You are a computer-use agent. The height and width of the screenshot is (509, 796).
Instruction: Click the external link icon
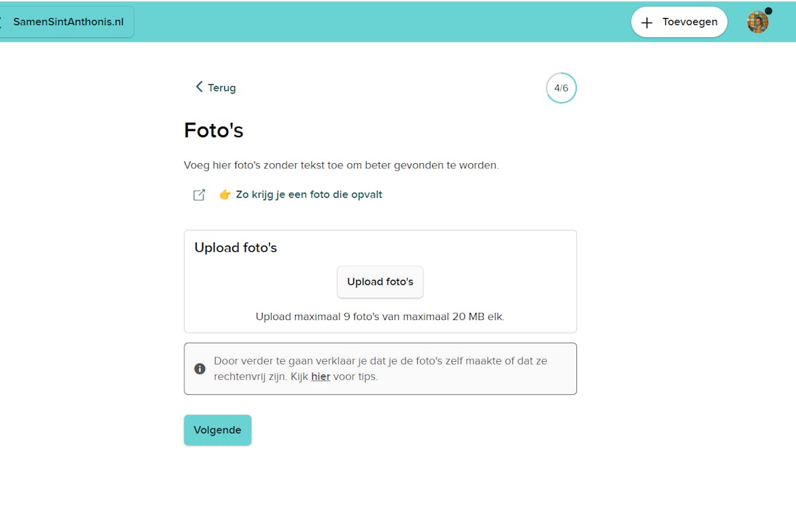(199, 195)
